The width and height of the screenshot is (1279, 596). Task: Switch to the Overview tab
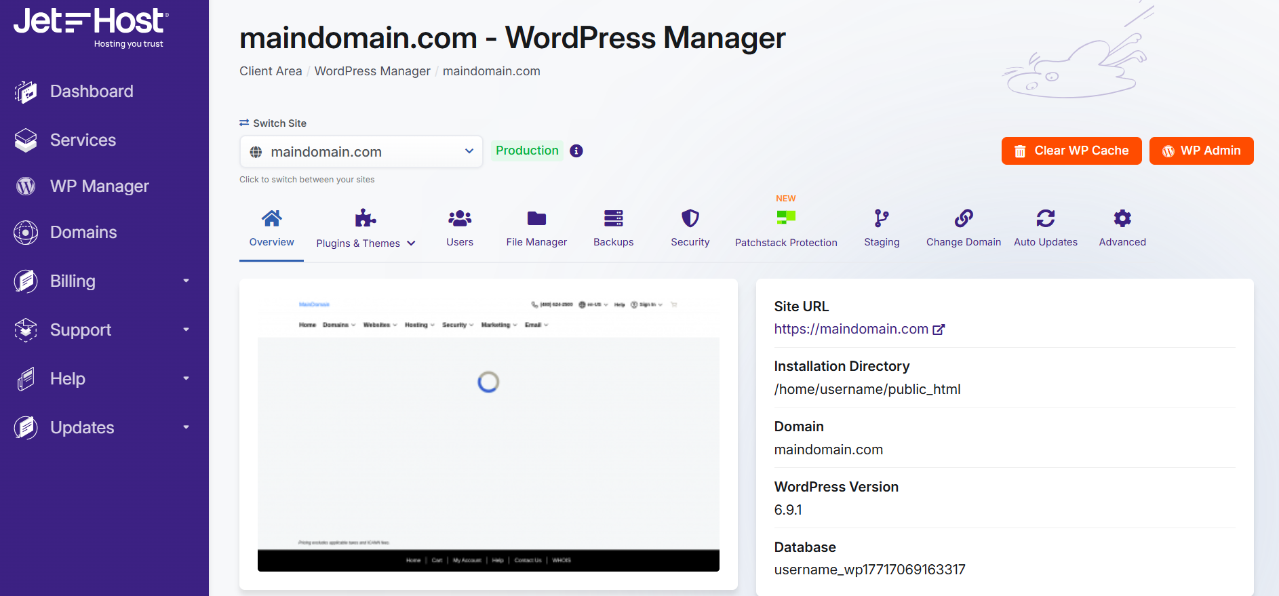[x=272, y=233]
